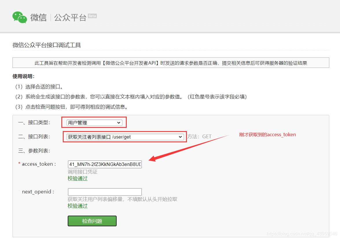Click the 三、参数列表 label
Screen dimensions: 340x239
click(34, 151)
